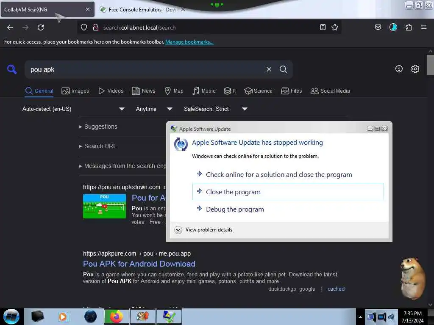434x325 pixels.
Task: Click the address bar URL field
Action: [x=209, y=28]
